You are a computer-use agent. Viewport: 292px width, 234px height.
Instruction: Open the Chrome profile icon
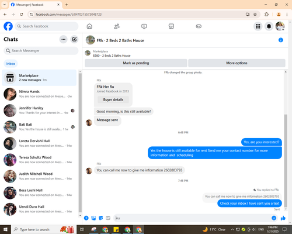tap(279, 15)
